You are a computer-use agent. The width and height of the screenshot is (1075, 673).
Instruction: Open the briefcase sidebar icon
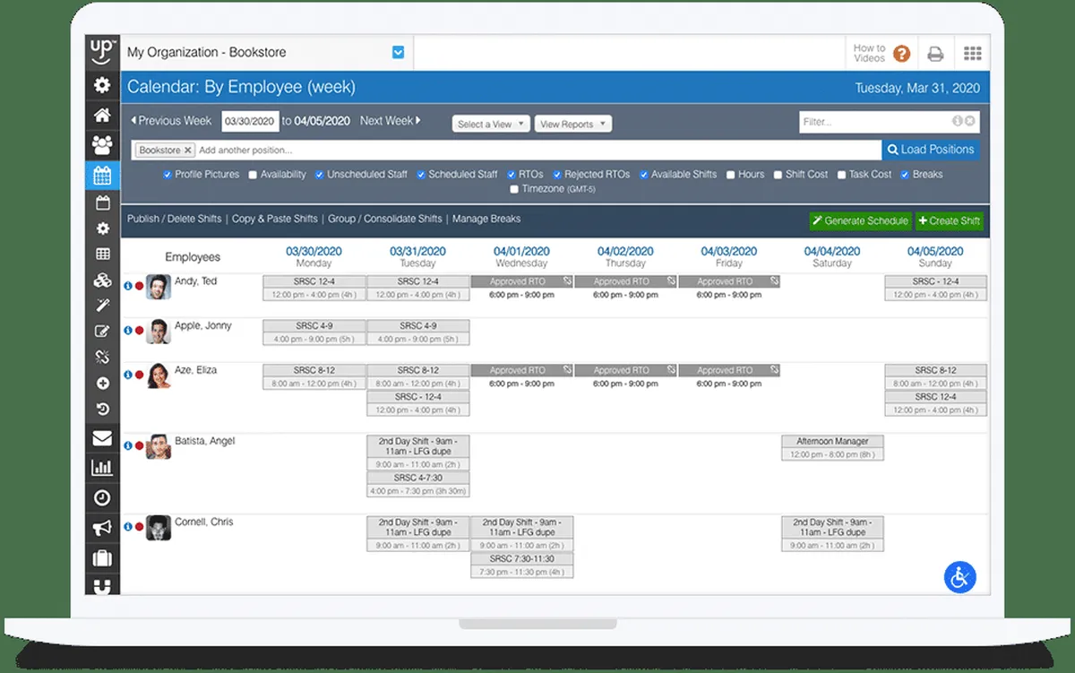pyautogui.click(x=102, y=557)
